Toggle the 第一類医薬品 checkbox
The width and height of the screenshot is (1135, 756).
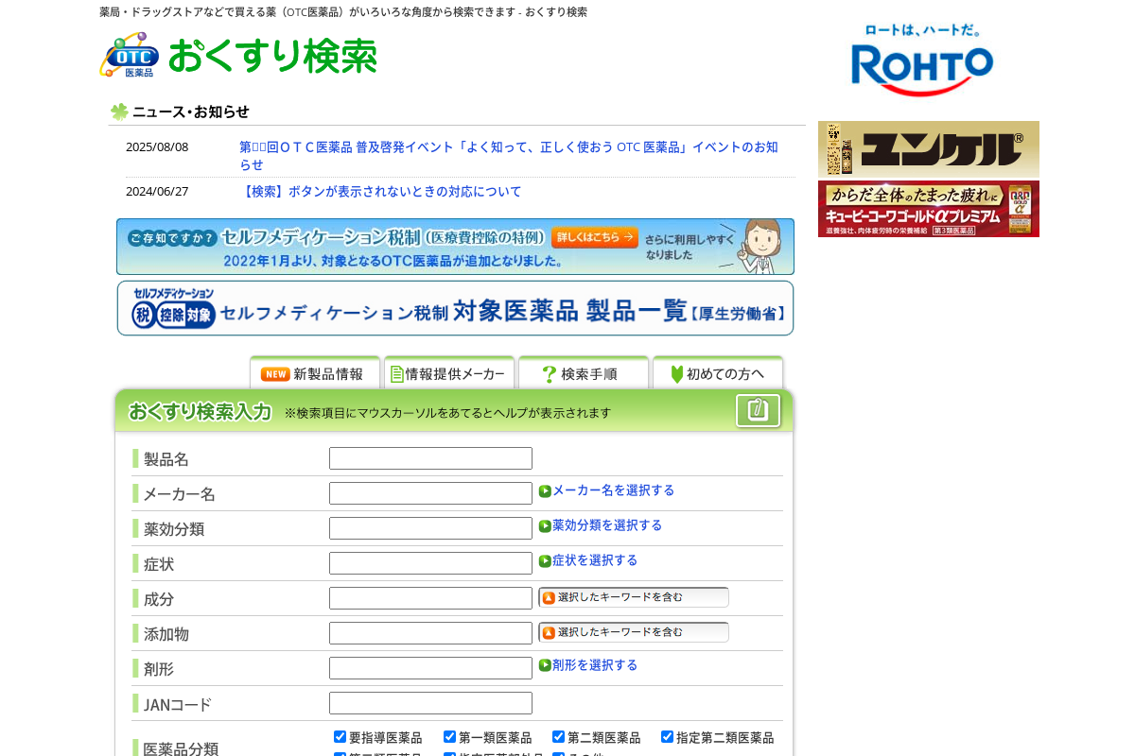[x=450, y=737]
